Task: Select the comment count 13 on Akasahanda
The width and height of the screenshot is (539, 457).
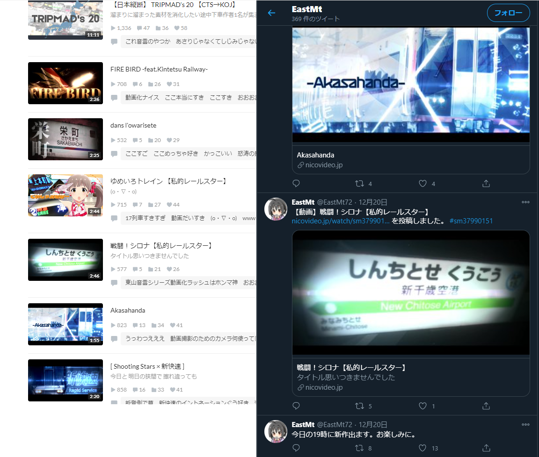Action: (x=139, y=325)
